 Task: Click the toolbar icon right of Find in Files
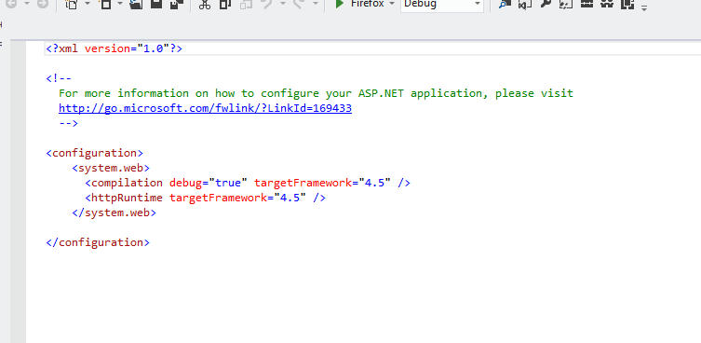[x=524, y=4]
